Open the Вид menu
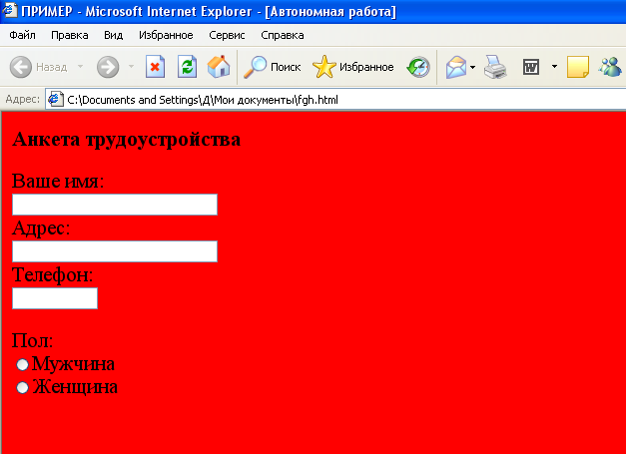 (x=114, y=35)
